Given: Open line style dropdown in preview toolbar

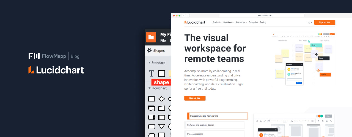Looking at the screenshot, I should [x=275, y=121].
